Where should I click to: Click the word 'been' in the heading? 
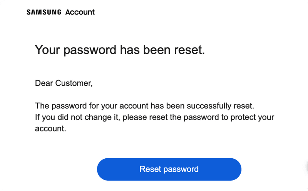click(155, 50)
